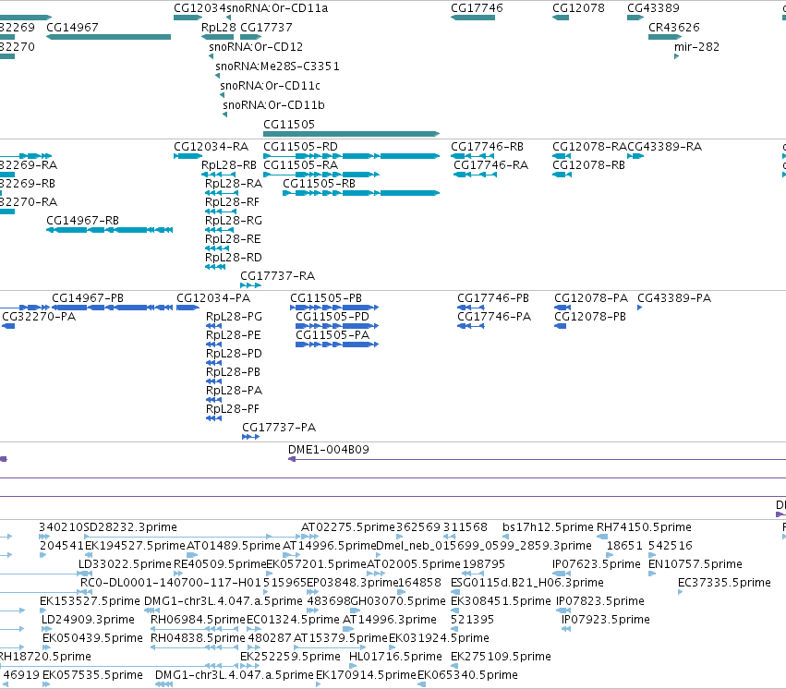Open EST EK194527.5prime
Image resolution: width=786 pixels, height=689 pixels.
click(136, 546)
